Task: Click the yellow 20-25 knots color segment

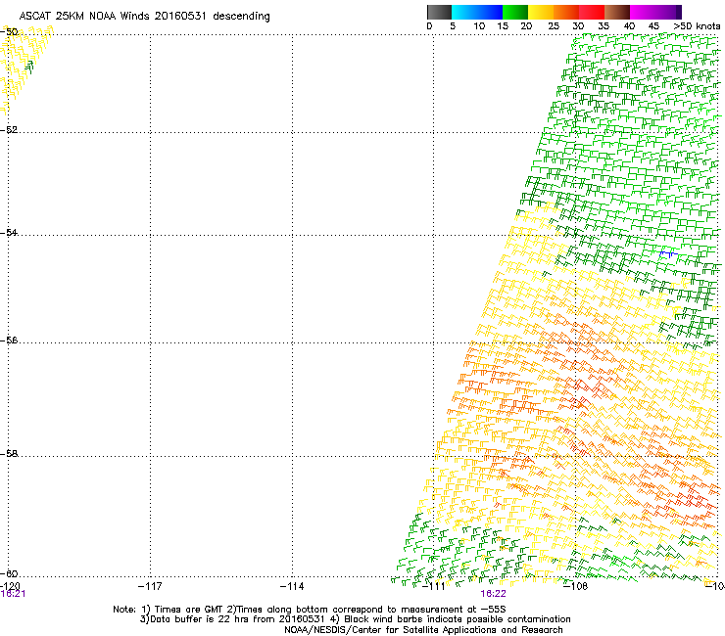Action: click(x=541, y=12)
